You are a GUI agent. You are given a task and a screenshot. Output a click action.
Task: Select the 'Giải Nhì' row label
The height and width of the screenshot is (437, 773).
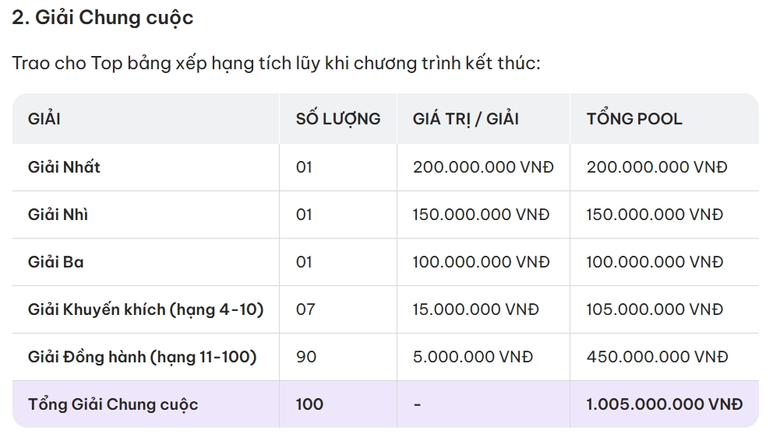58,215
